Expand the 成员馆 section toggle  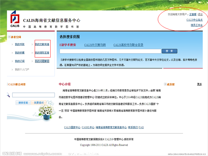165,84
